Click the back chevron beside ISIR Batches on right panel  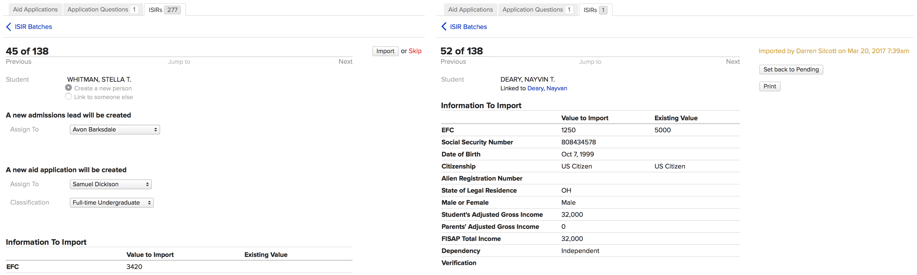pyautogui.click(x=444, y=27)
